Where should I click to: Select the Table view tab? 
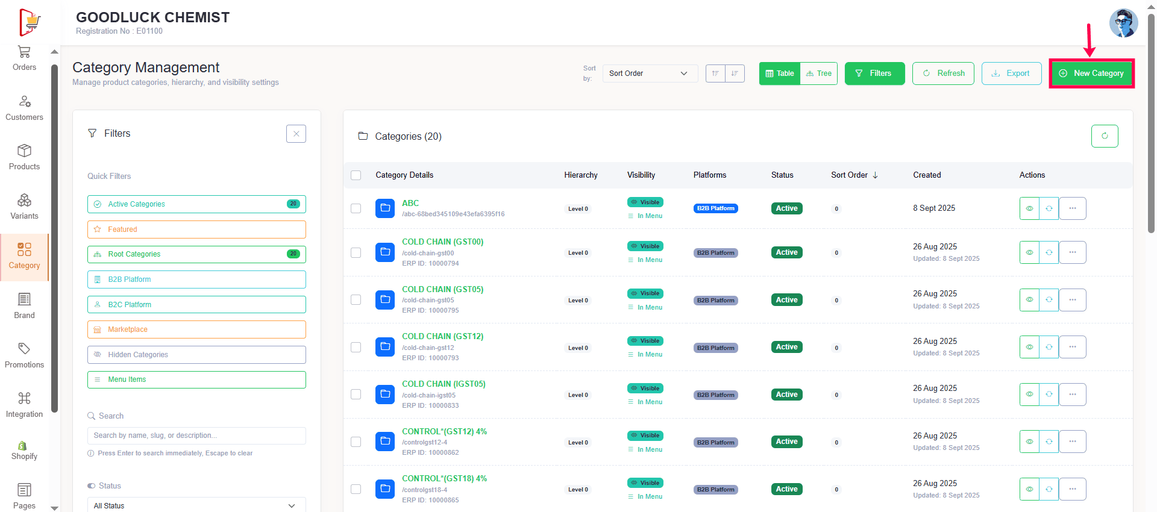[x=780, y=73]
